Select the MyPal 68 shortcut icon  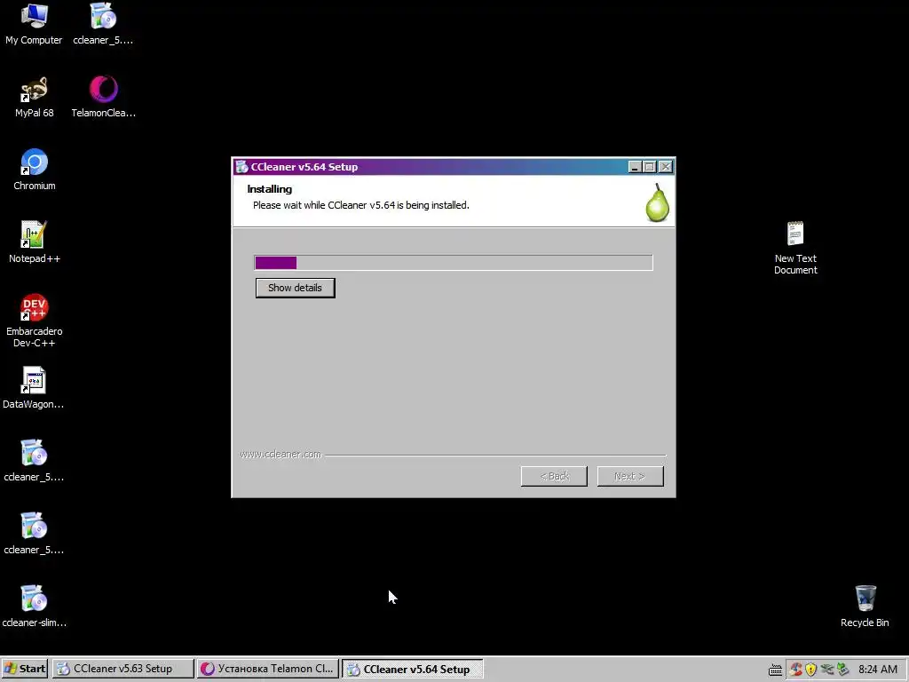click(34, 90)
